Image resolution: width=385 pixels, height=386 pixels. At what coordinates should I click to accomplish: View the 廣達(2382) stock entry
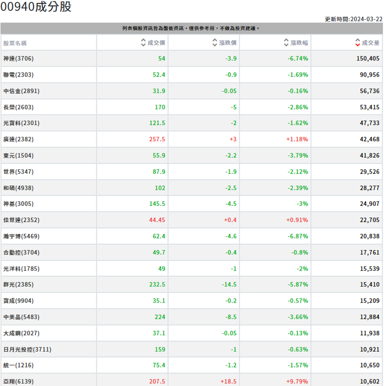click(x=16, y=139)
